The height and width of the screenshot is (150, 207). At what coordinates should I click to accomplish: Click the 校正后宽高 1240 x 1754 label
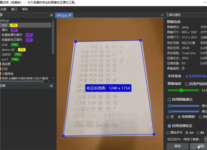pyautogui.click(x=108, y=88)
